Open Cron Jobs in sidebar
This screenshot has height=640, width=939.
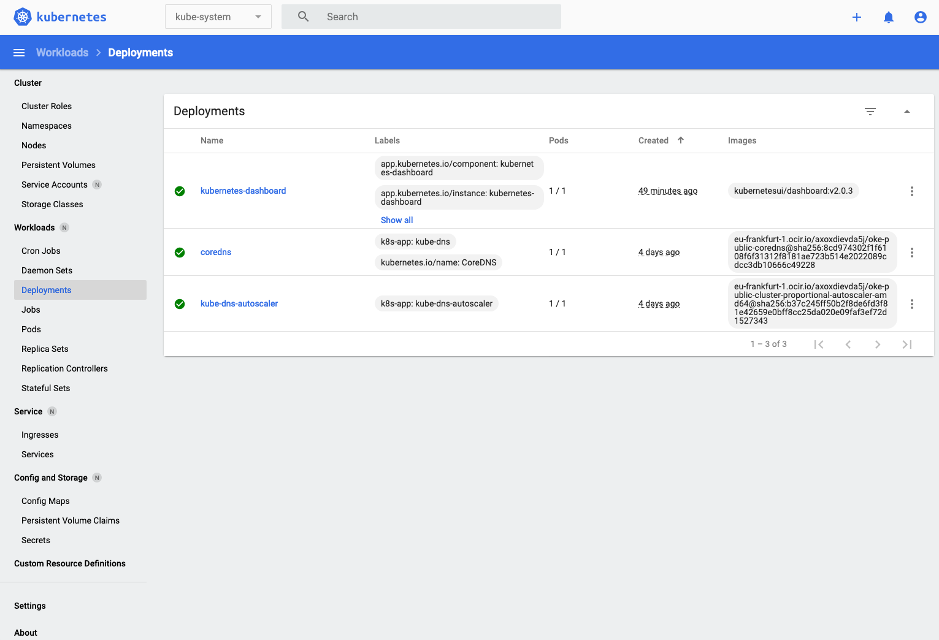[41, 251]
